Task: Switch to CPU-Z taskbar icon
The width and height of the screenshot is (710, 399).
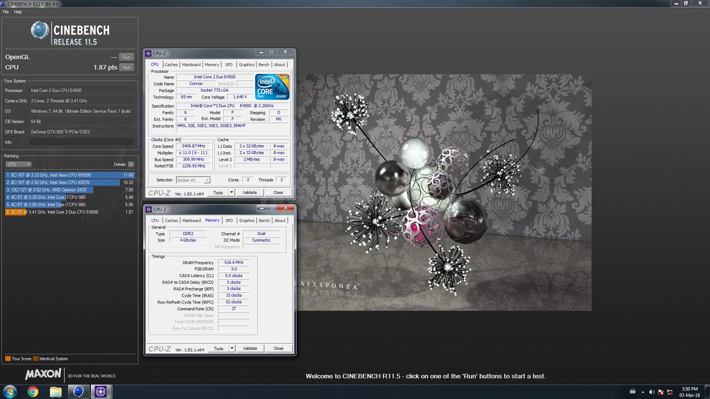Action: click(x=101, y=392)
